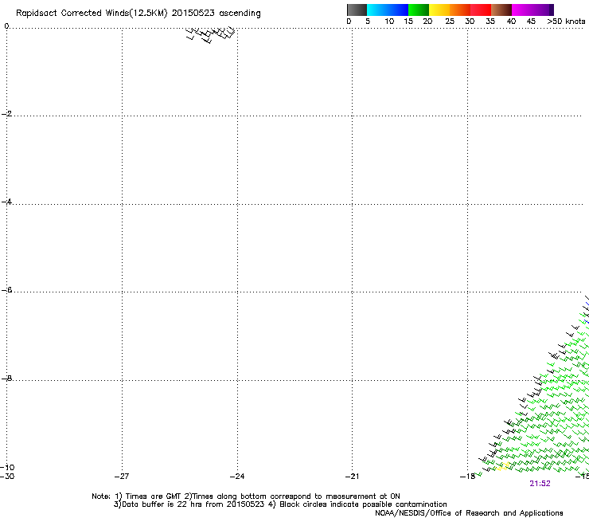Click the green 15-20 knots color swatch
The image size is (589, 518).
419,10
